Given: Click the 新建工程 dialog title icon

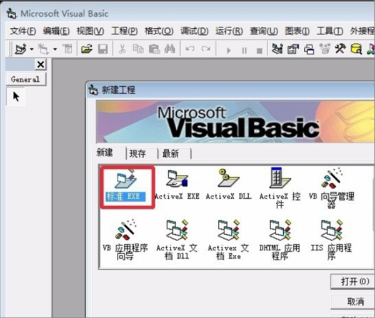Looking at the screenshot, I should point(93,90).
